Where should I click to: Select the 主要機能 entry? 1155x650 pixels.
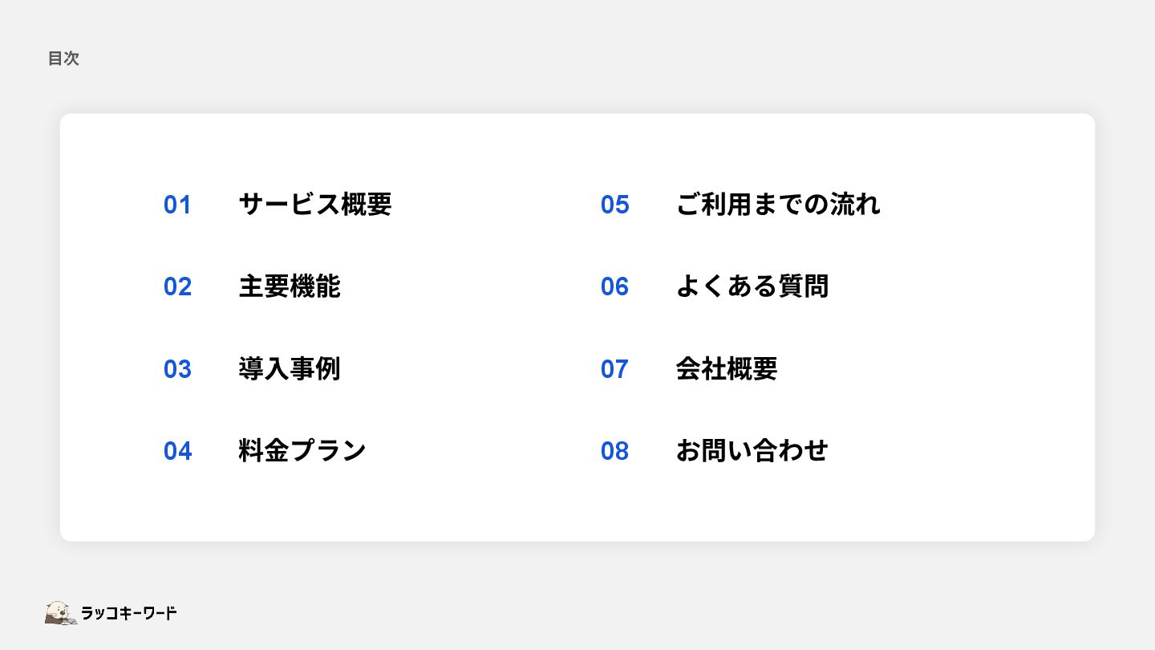[x=290, y=286]
